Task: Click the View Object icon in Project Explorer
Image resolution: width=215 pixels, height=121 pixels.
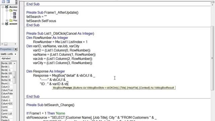Action: point(8,2)
